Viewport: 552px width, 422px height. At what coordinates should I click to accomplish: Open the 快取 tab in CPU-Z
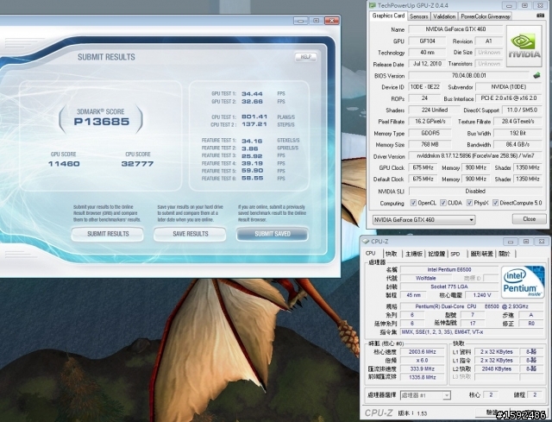tap(392, 254)
